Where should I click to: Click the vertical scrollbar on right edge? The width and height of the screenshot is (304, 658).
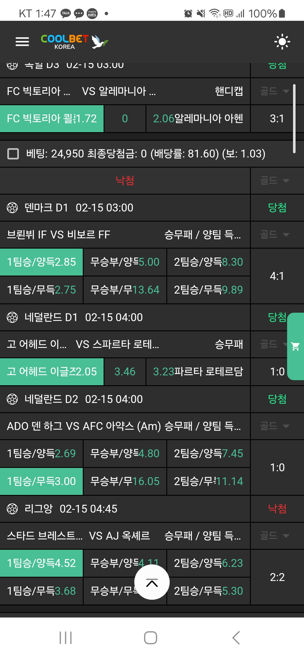(294, 118)
